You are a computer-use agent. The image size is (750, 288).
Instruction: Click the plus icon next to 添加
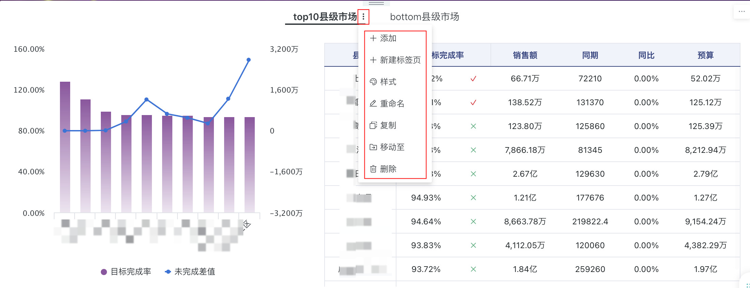pyautogui.click(x=373, y=38)
